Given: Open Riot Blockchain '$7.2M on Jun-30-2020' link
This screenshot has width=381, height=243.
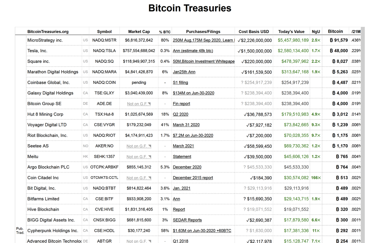Looking at the screenshot, I should coord(193,135).
